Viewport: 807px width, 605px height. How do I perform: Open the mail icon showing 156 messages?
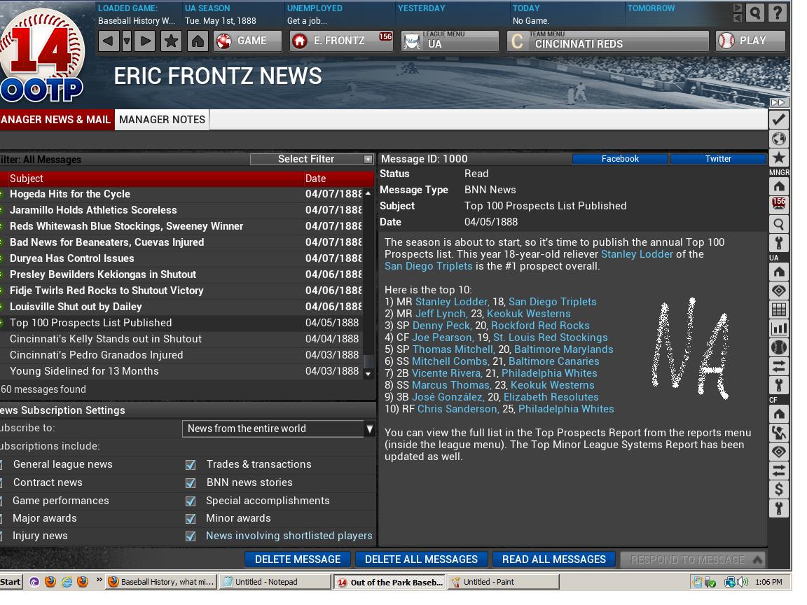click(779, 204)
